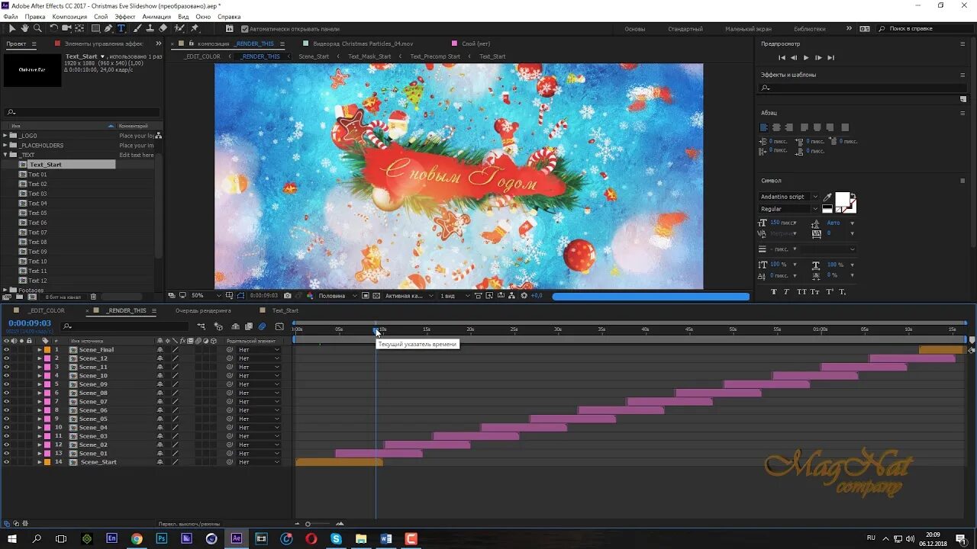The width and height of the screenshot is (977, 549).
Task: Open parent dropdown for Scene_08 layer
Action: (259, 393)
